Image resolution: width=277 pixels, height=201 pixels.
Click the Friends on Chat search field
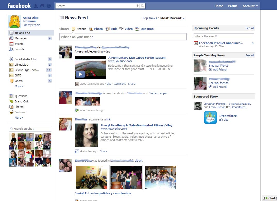[30, 129]
